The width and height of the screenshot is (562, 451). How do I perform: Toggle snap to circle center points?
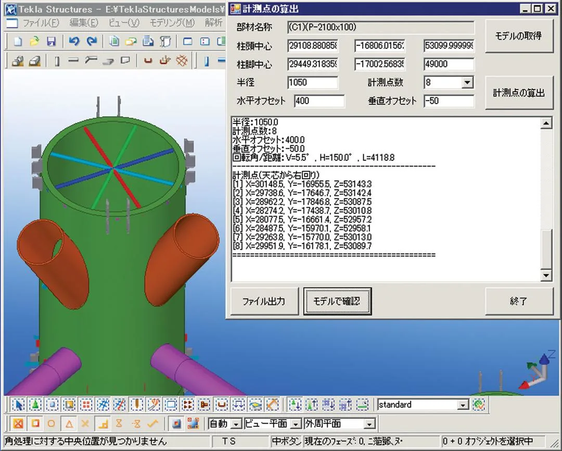coord(51,424)
